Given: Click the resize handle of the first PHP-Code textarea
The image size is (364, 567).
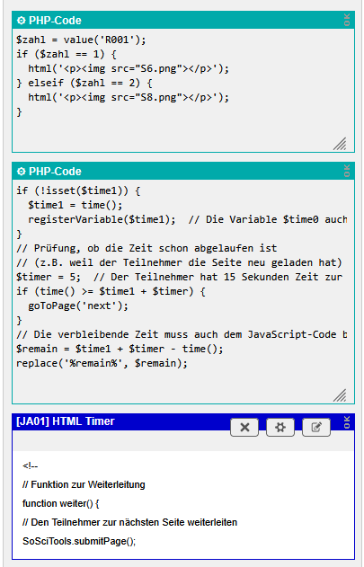Looking at the screenshot, I should click(340, 144).
